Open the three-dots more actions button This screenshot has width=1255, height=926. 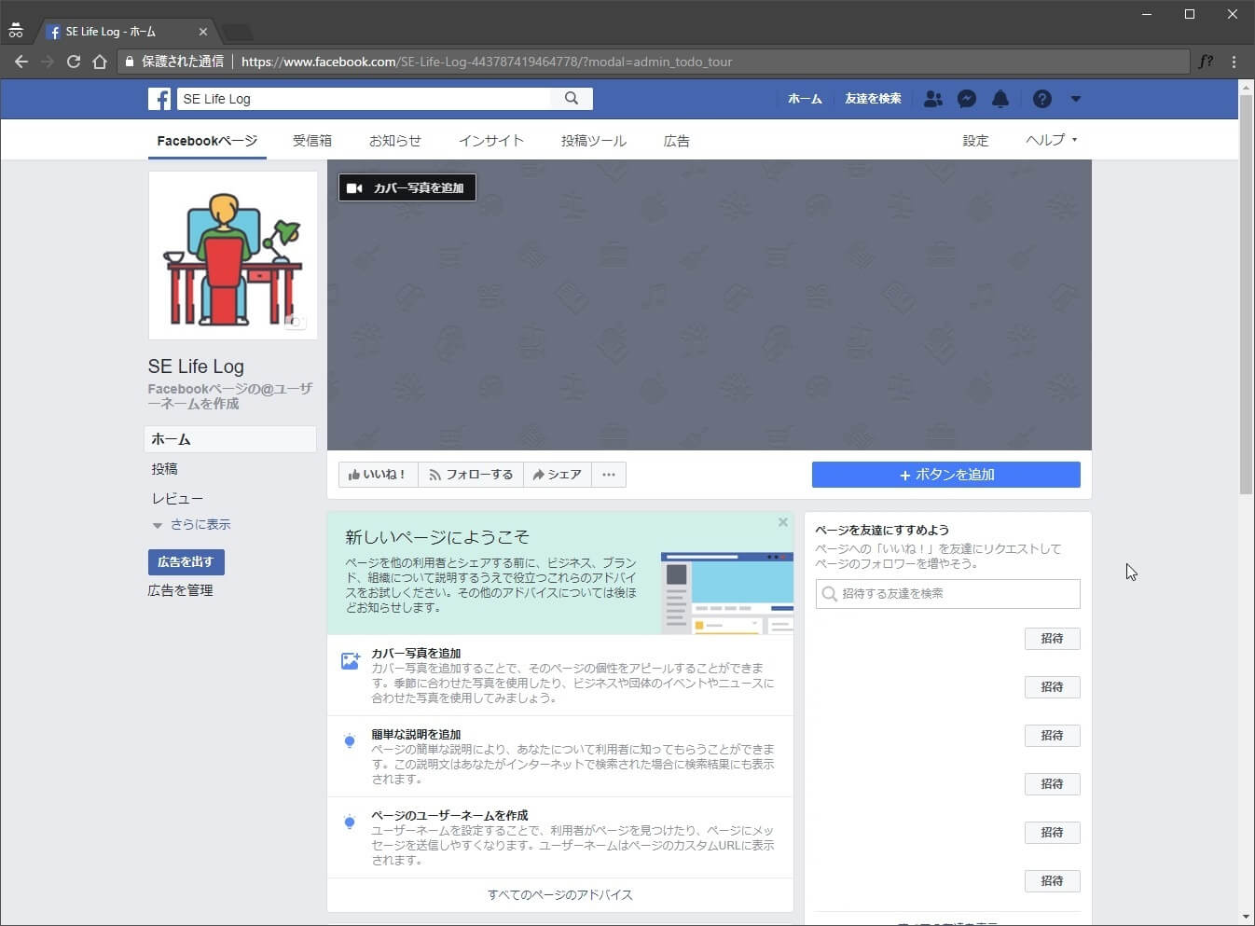609,475
